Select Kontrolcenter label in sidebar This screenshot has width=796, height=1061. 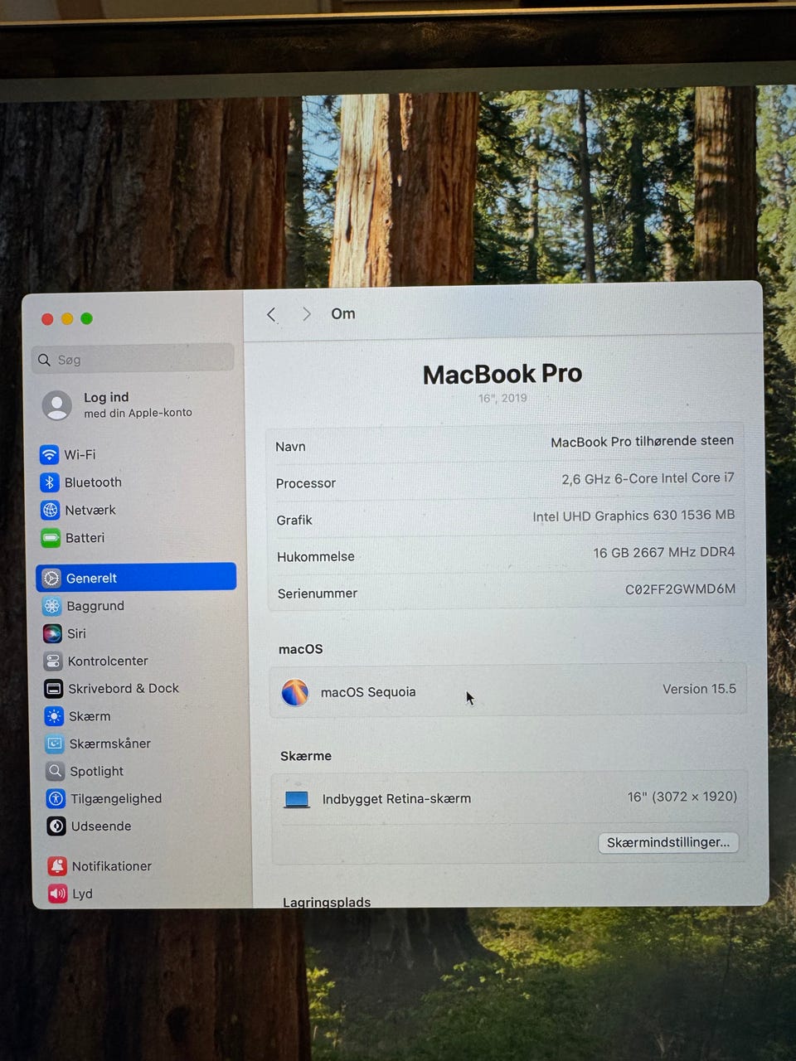[108, 661]
